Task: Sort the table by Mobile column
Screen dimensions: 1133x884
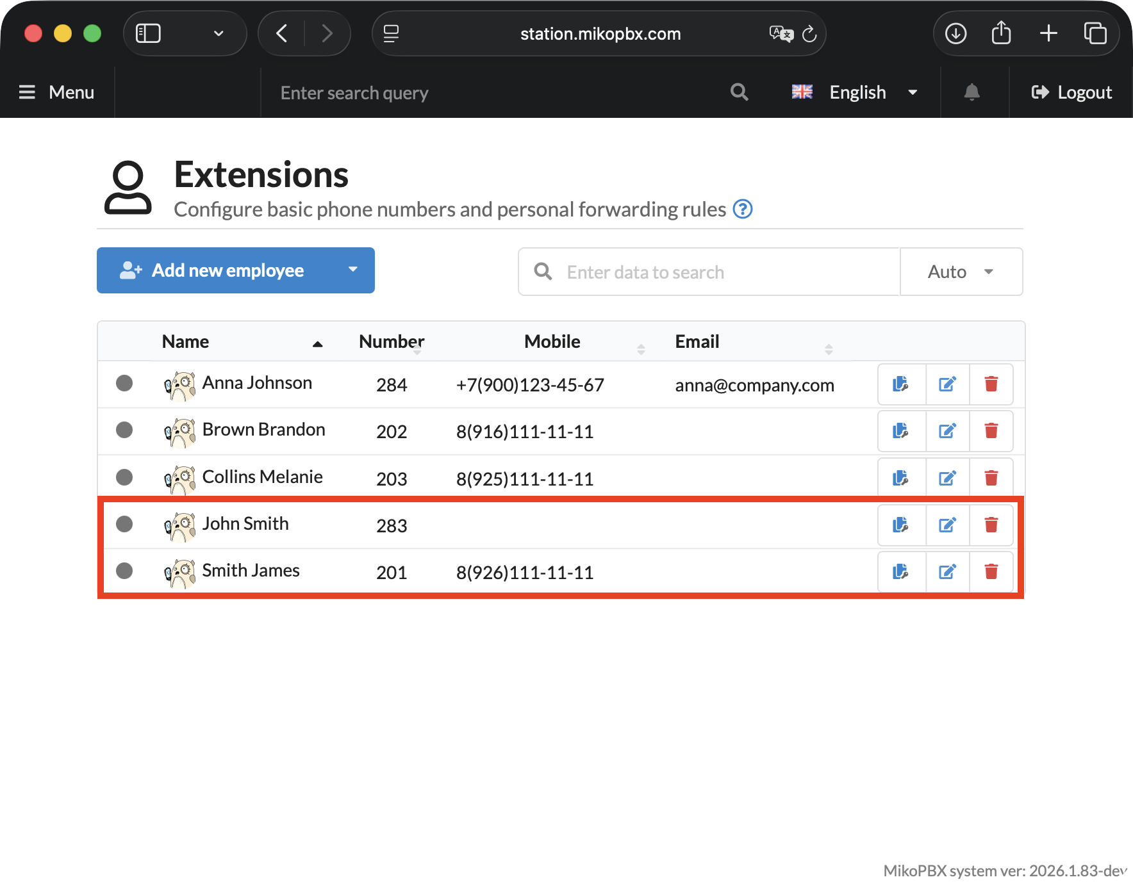Action: click(552, 342)
